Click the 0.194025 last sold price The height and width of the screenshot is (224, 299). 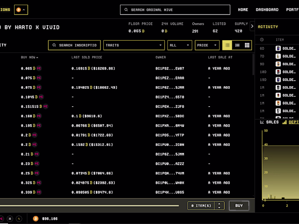(94, 87)
